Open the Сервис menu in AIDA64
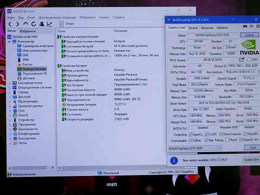 pyautogui.click(x=104, y=17)
